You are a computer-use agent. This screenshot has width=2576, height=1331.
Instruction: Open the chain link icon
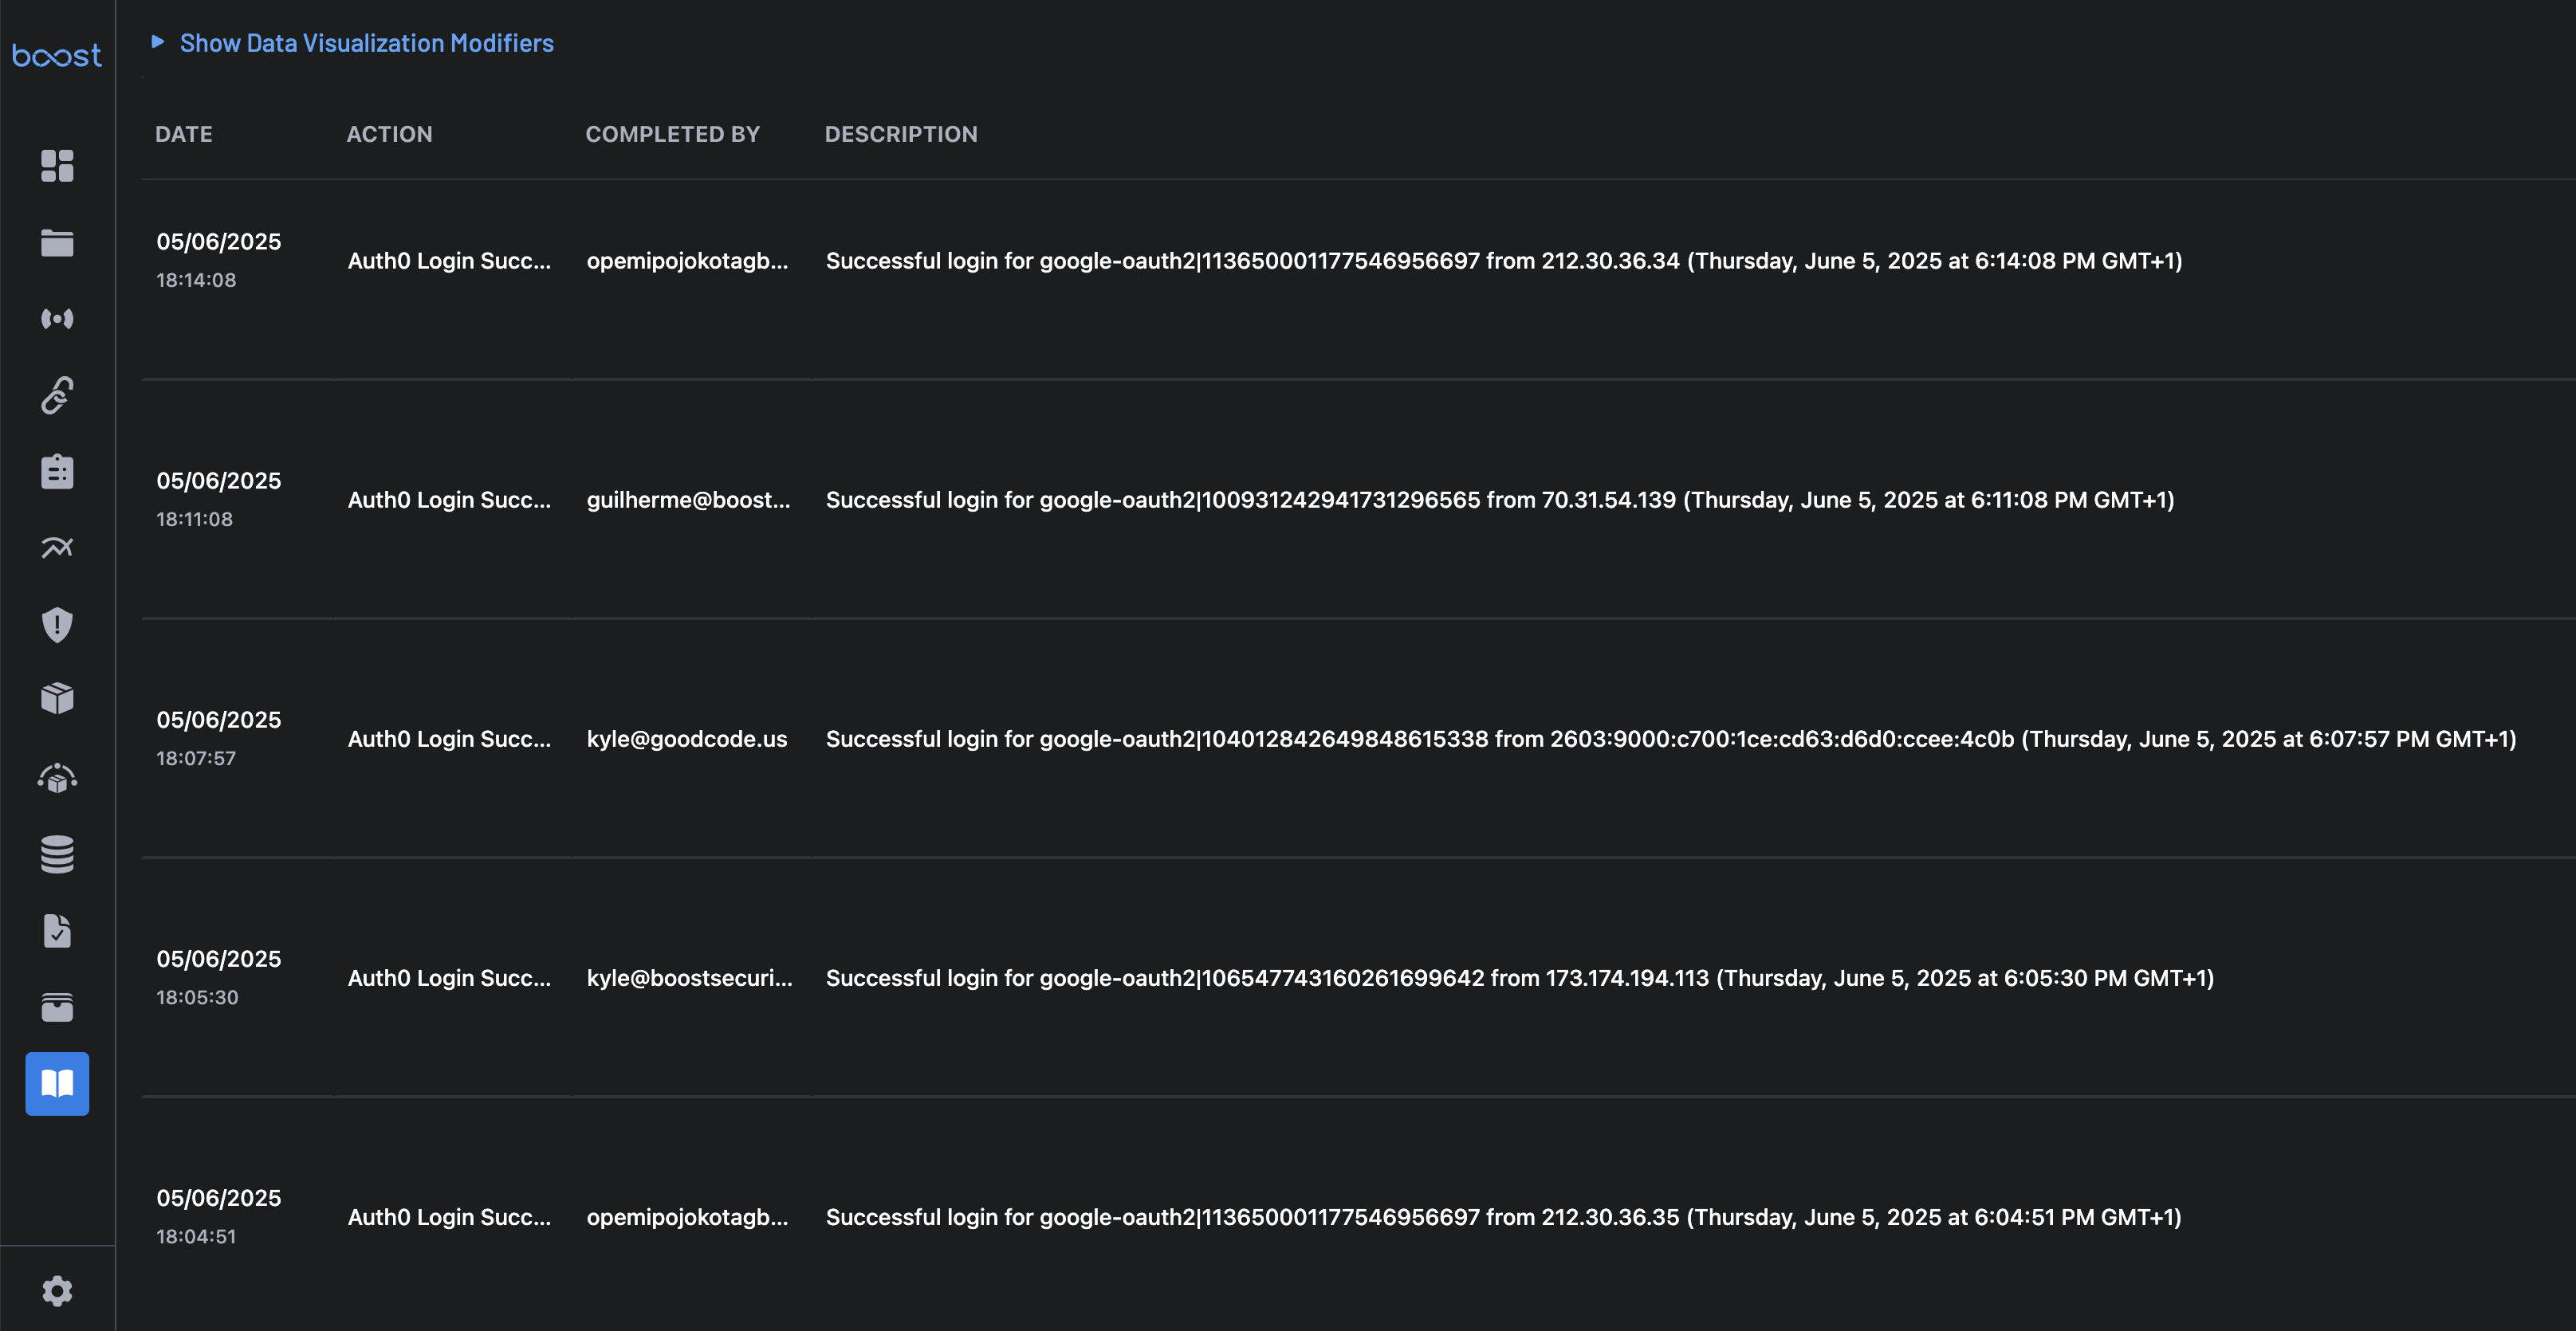(57, 395)
